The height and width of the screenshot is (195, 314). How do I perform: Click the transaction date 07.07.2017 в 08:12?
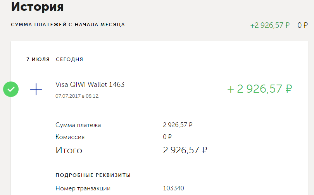(77, 96)
